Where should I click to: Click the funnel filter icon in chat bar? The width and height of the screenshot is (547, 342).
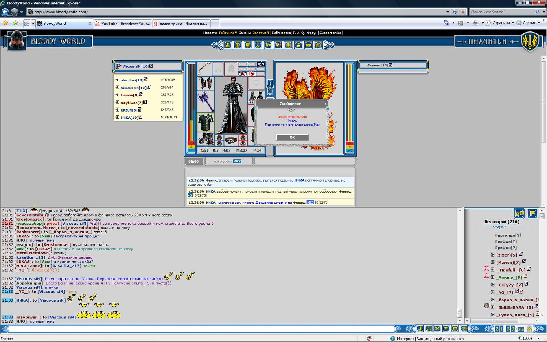(x=446, y=329)
